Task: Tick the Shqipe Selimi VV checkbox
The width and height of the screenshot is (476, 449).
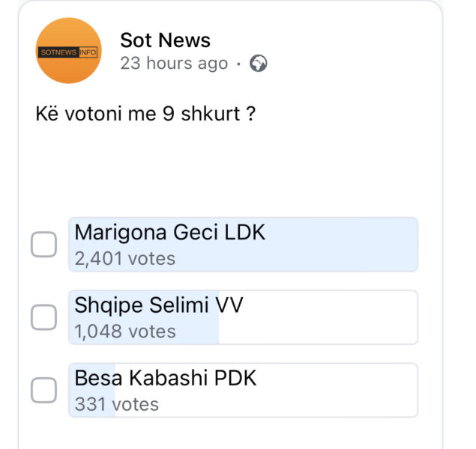Action: (43, 317)
